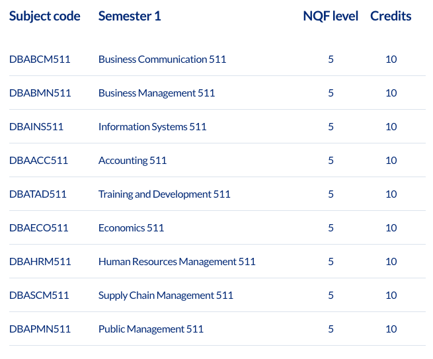The height and width of the screenshot is (359, 433).
Task: Select subject code DBABCM511
Action: [x=40, y=60]
